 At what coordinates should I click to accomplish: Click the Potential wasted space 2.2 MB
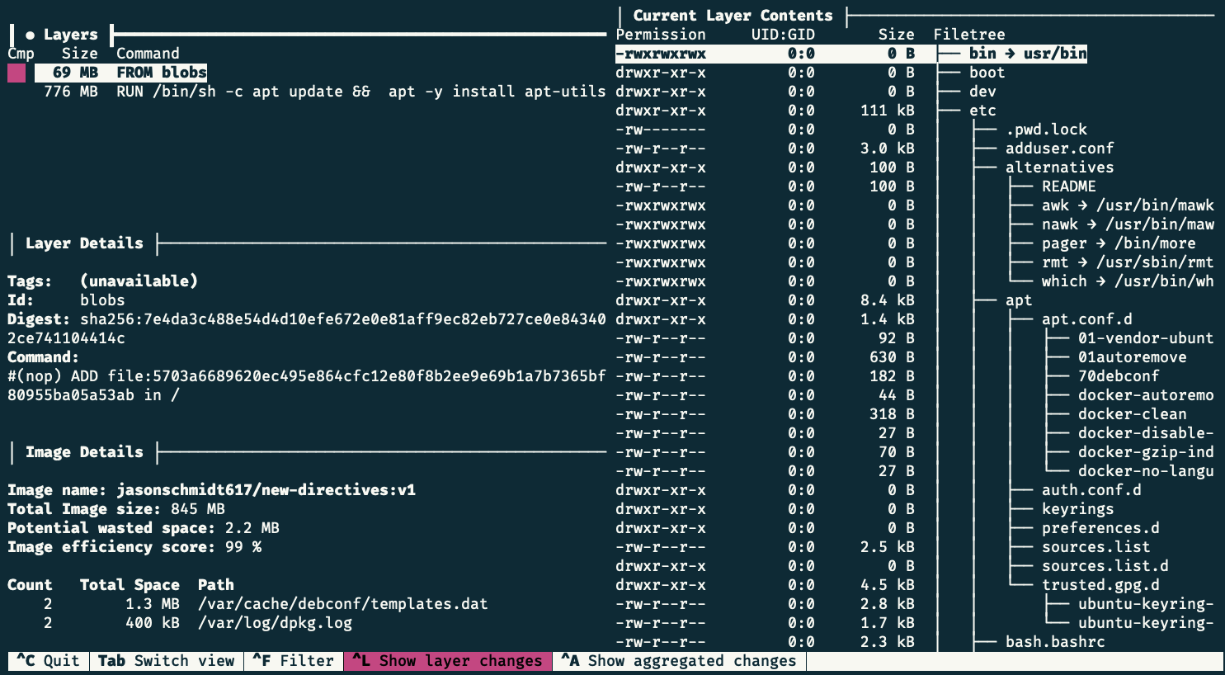tap(144, 528)
